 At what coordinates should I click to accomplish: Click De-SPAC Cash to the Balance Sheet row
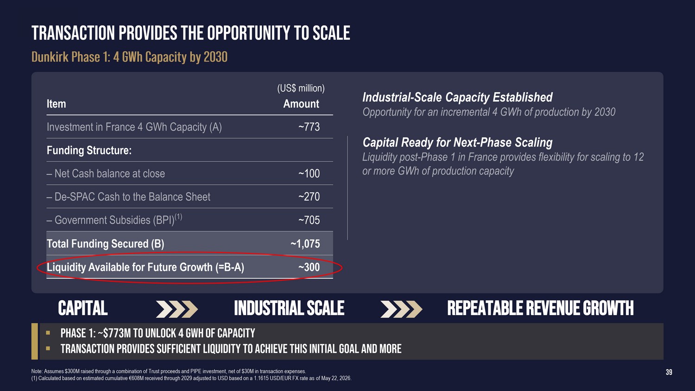190,196
